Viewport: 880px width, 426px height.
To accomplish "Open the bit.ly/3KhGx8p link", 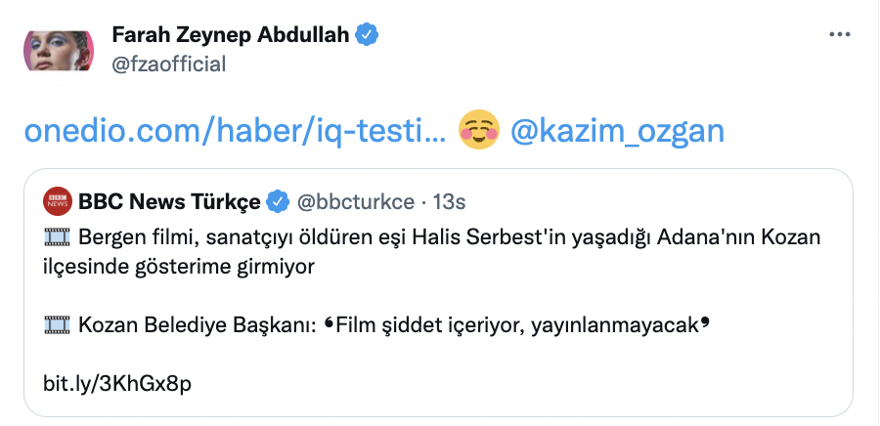I will (x=117, y=382).
